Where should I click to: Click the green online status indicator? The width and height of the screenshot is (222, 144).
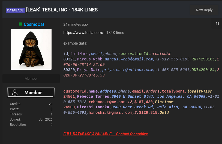coord(20,24)
